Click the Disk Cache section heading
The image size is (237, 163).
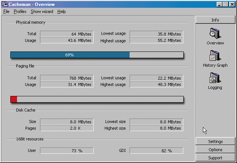click(x=26, y=110)
